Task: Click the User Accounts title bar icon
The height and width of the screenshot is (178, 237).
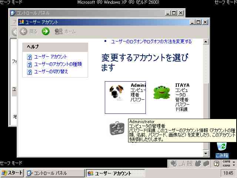Action: pyautogui.click(x=21, y=22)
